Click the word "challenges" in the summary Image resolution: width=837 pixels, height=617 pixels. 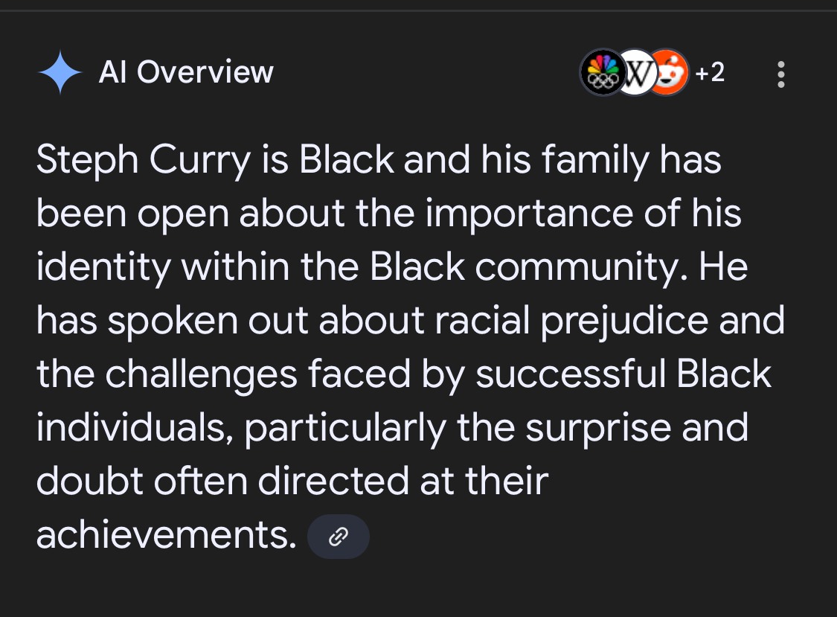point(201,375)
